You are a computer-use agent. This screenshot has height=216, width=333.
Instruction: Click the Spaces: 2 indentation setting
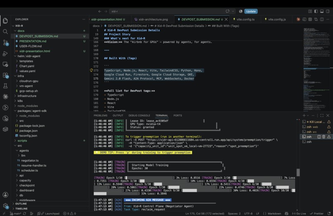click(x=234, y=214)
